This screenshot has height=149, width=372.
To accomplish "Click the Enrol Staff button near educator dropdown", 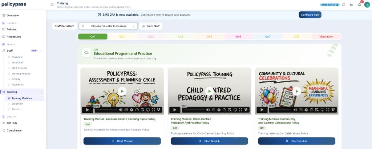I will (151, 26).
